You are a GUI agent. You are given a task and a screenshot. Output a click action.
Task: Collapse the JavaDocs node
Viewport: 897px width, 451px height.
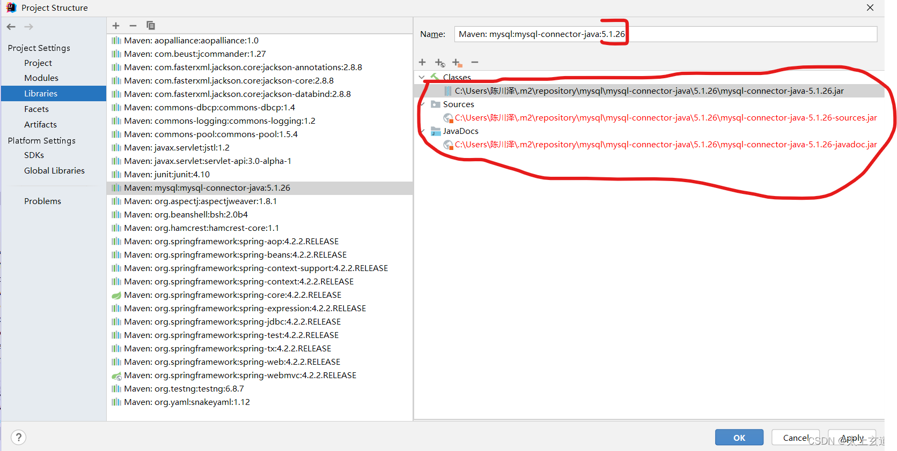(x=422, y=131)
